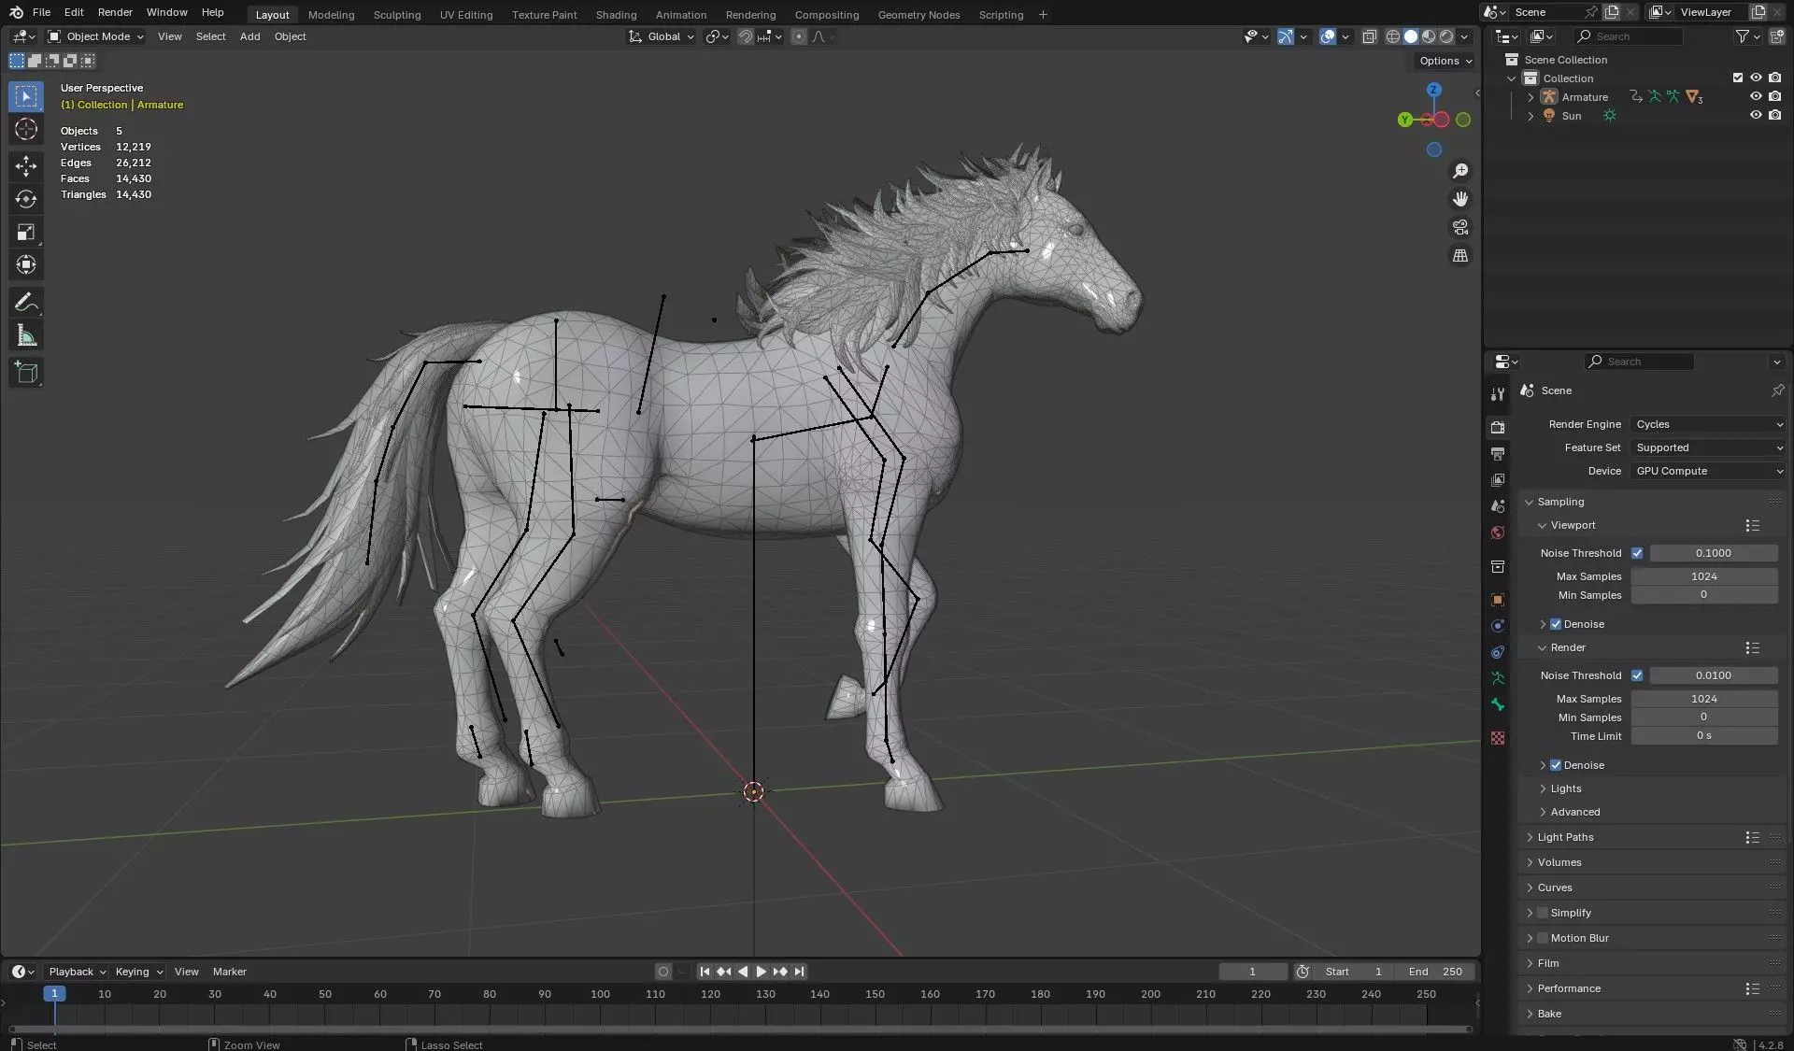Uncheck Collection exclude checkbox in outliner
Image resolution: width=1794 pixels, height=1051 pixels.
1738,78
